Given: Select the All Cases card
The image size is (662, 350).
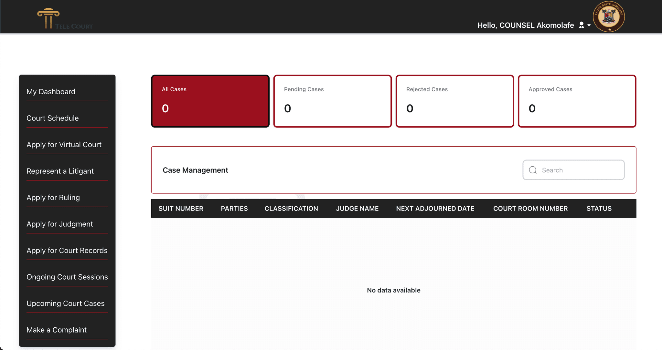Looking at the screenshot, I should (x=210, y=101).
